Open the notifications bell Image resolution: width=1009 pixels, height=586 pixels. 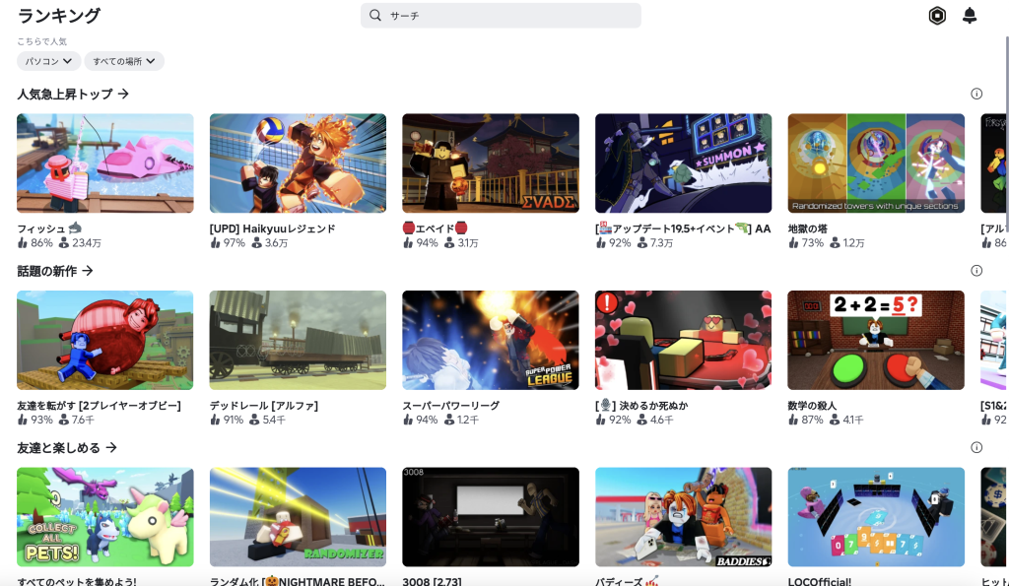[x=970, y=16]
